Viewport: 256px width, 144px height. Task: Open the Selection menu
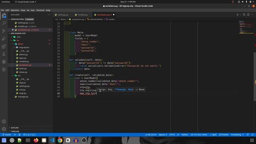click(x=15, y=10)
